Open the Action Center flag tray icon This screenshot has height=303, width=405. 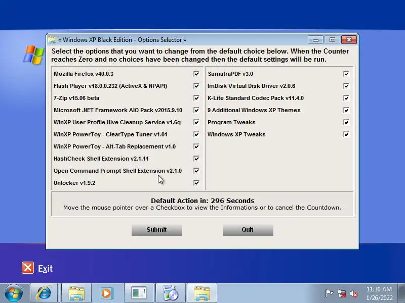329,293
